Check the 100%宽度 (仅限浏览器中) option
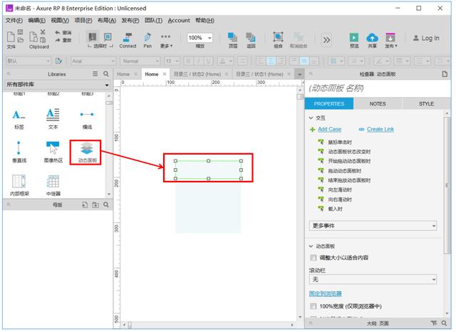Screen dimensions: 456x332 tap(313, 306)
